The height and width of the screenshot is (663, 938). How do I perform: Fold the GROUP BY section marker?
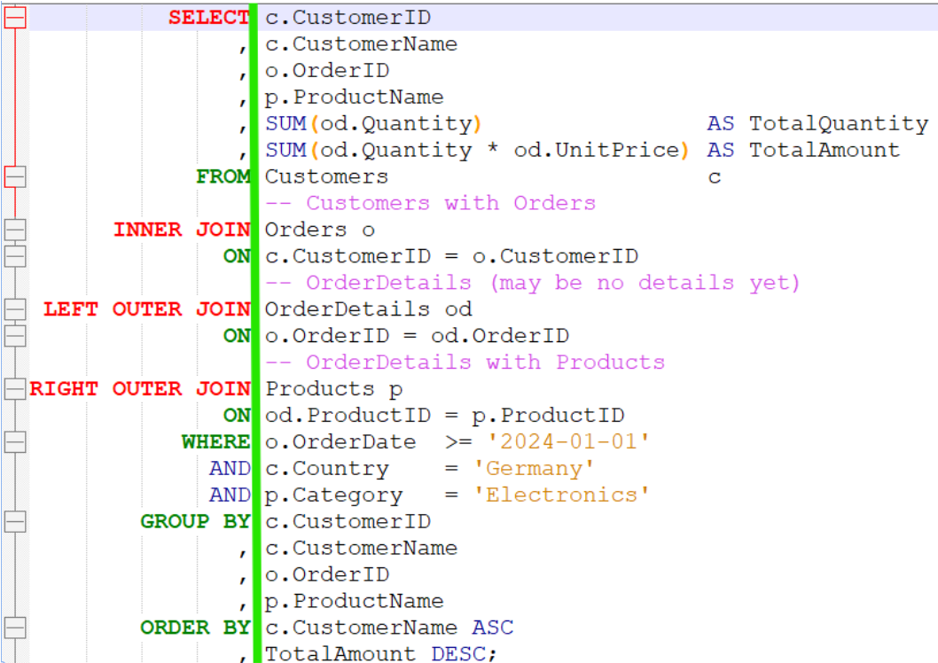click(15, 521)
